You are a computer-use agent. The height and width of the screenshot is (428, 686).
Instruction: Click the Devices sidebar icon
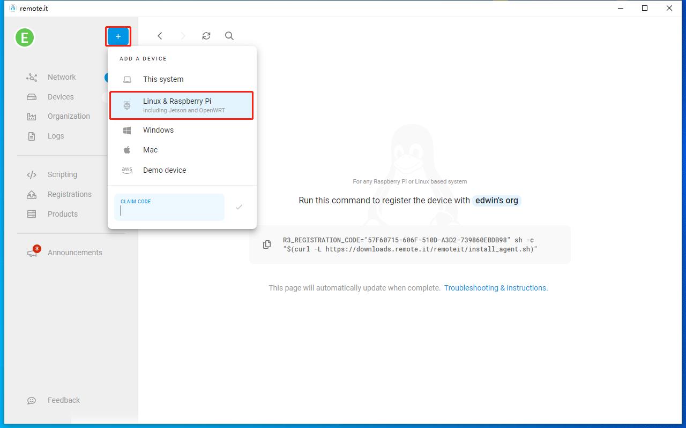click(x=32, y=97)
